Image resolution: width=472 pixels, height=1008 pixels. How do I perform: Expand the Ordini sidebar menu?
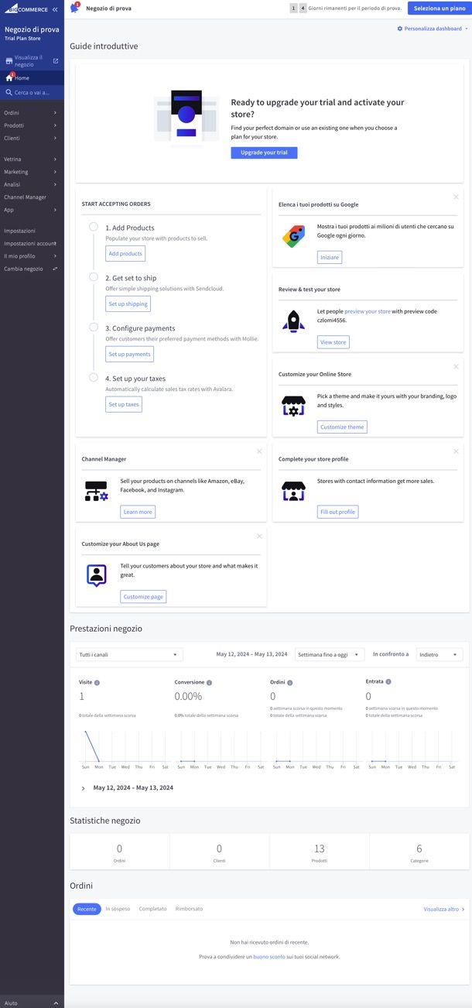(32, 113)
